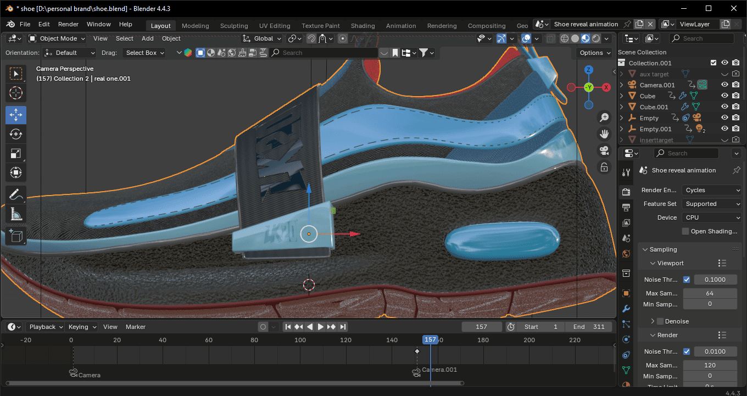
Task: Select the Measure tool
Action: pyautogui.click(x=16, y=215)
